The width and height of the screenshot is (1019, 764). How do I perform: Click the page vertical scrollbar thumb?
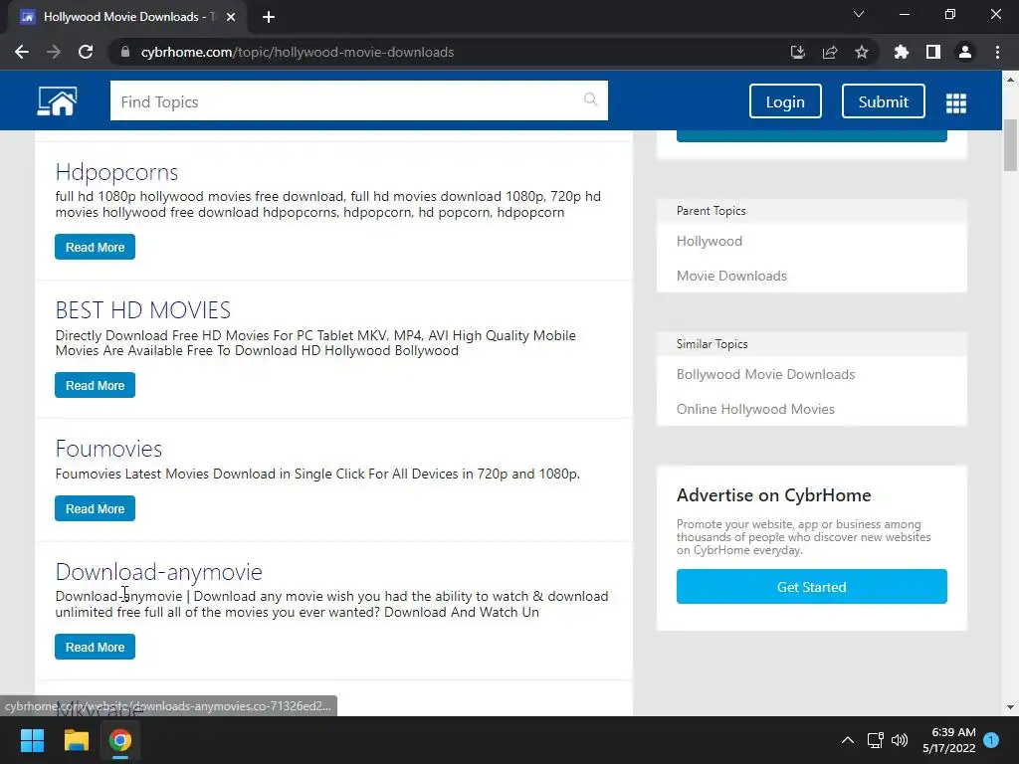(1010, 145)
